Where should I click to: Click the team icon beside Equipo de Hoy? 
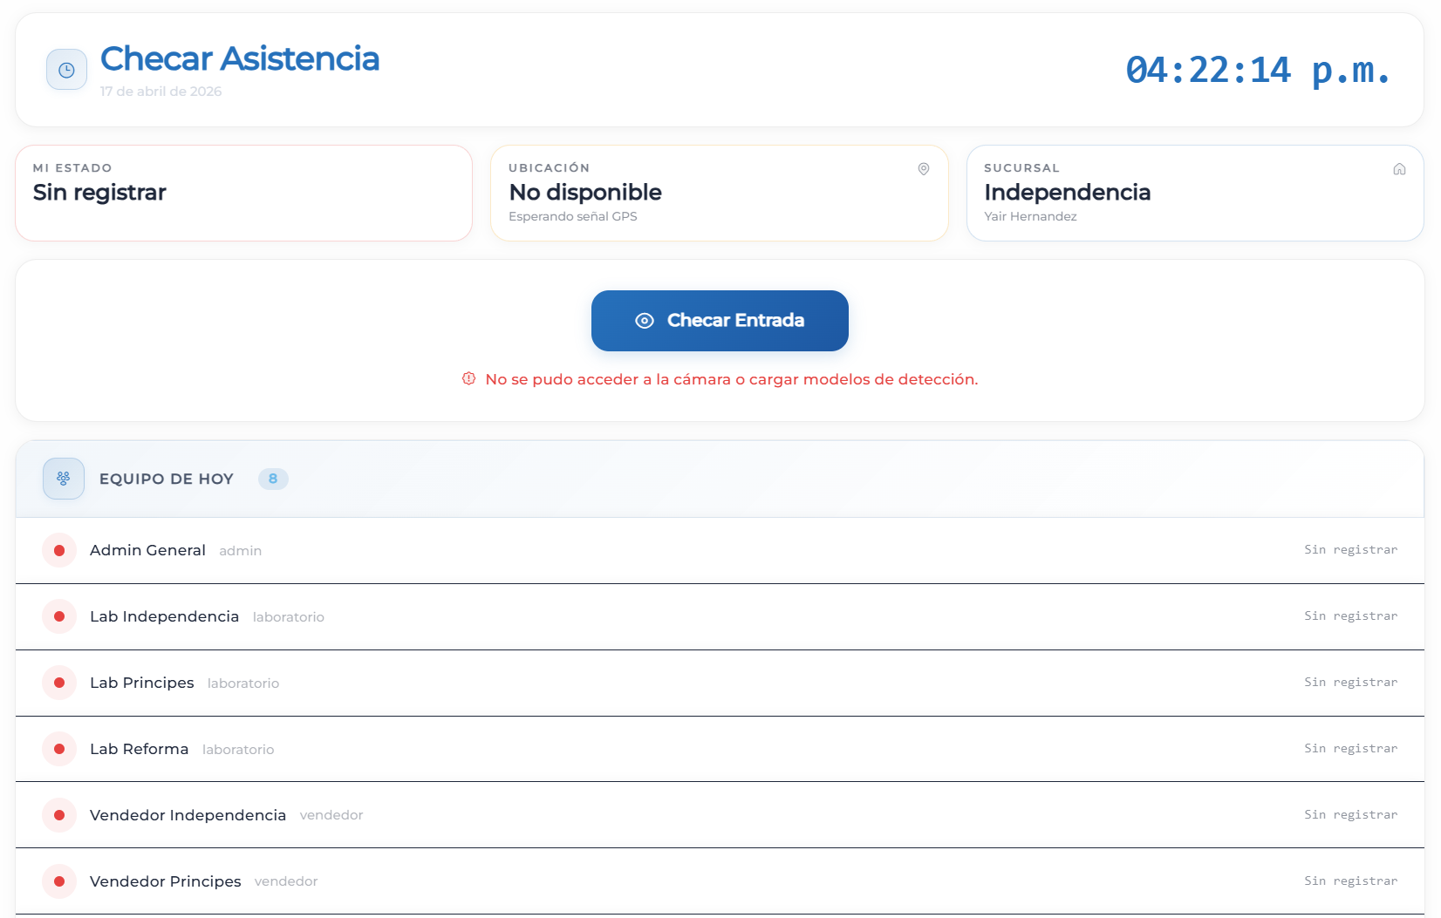63,478
